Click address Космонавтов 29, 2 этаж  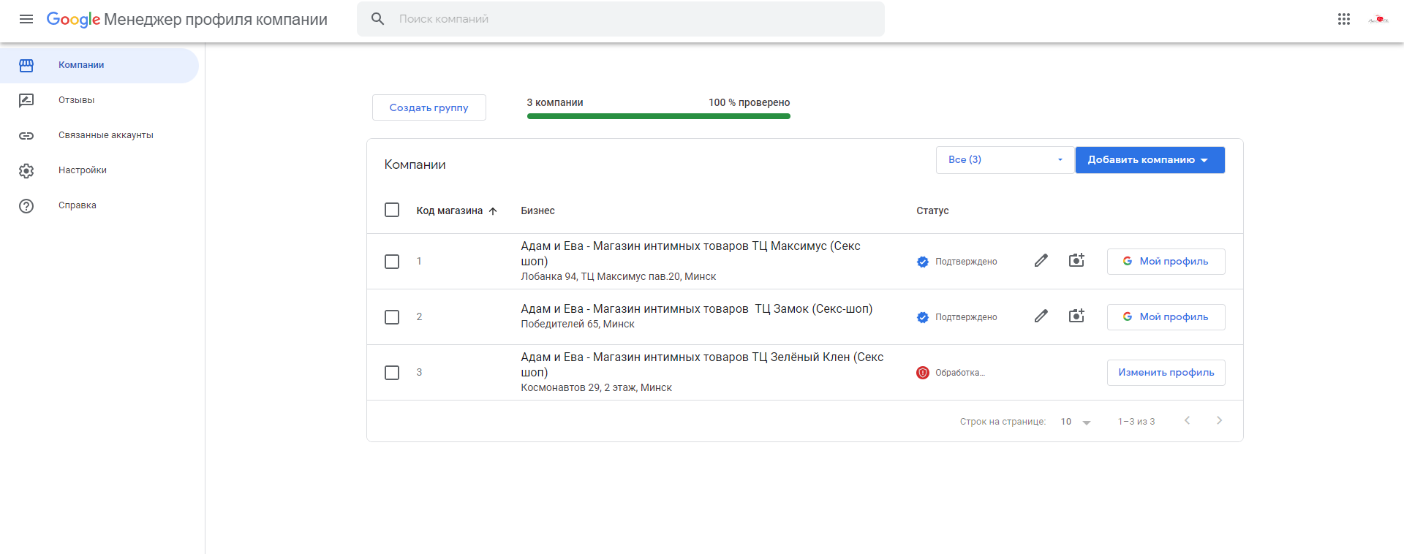pyautogui.click(x=596, y=387)
